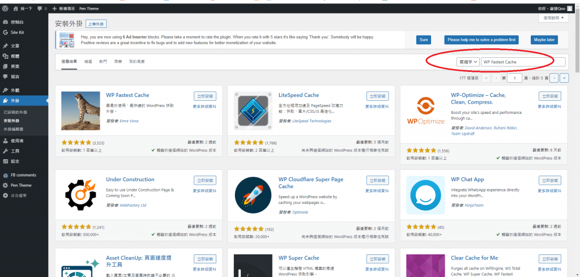Click 立即安裝 for WP Fastest Cache

[204, 96]
